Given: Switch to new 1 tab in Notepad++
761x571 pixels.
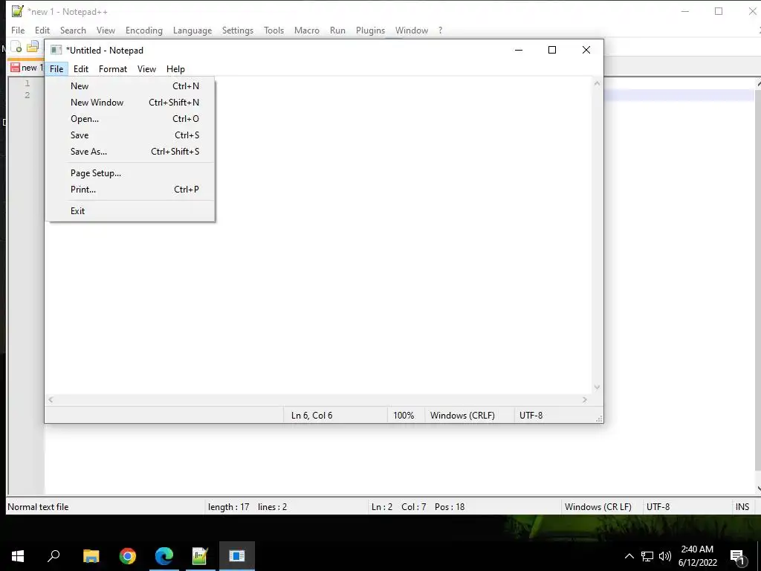Looking at the screenshot, I should coord(27,68).
